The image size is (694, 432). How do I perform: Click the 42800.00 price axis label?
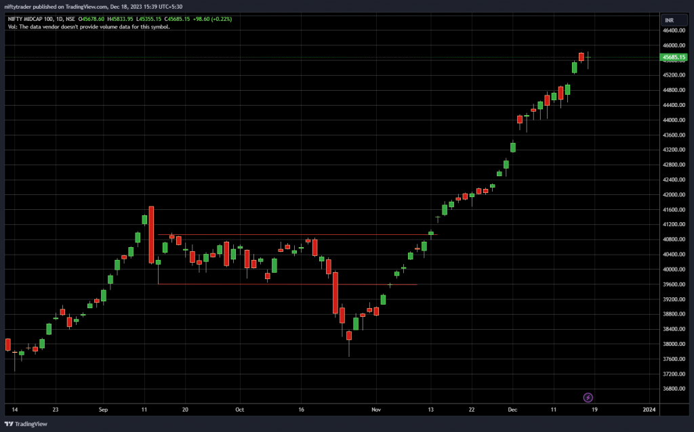(x=674, y=165)
